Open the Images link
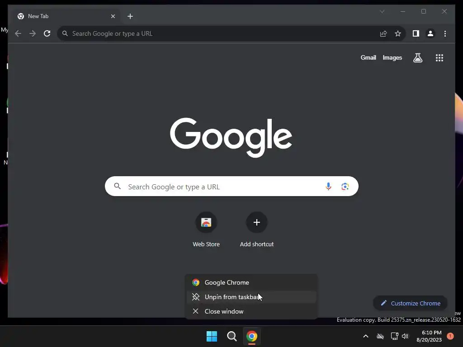The width and height of the screenshot is (463, 347). pos(392,57)
